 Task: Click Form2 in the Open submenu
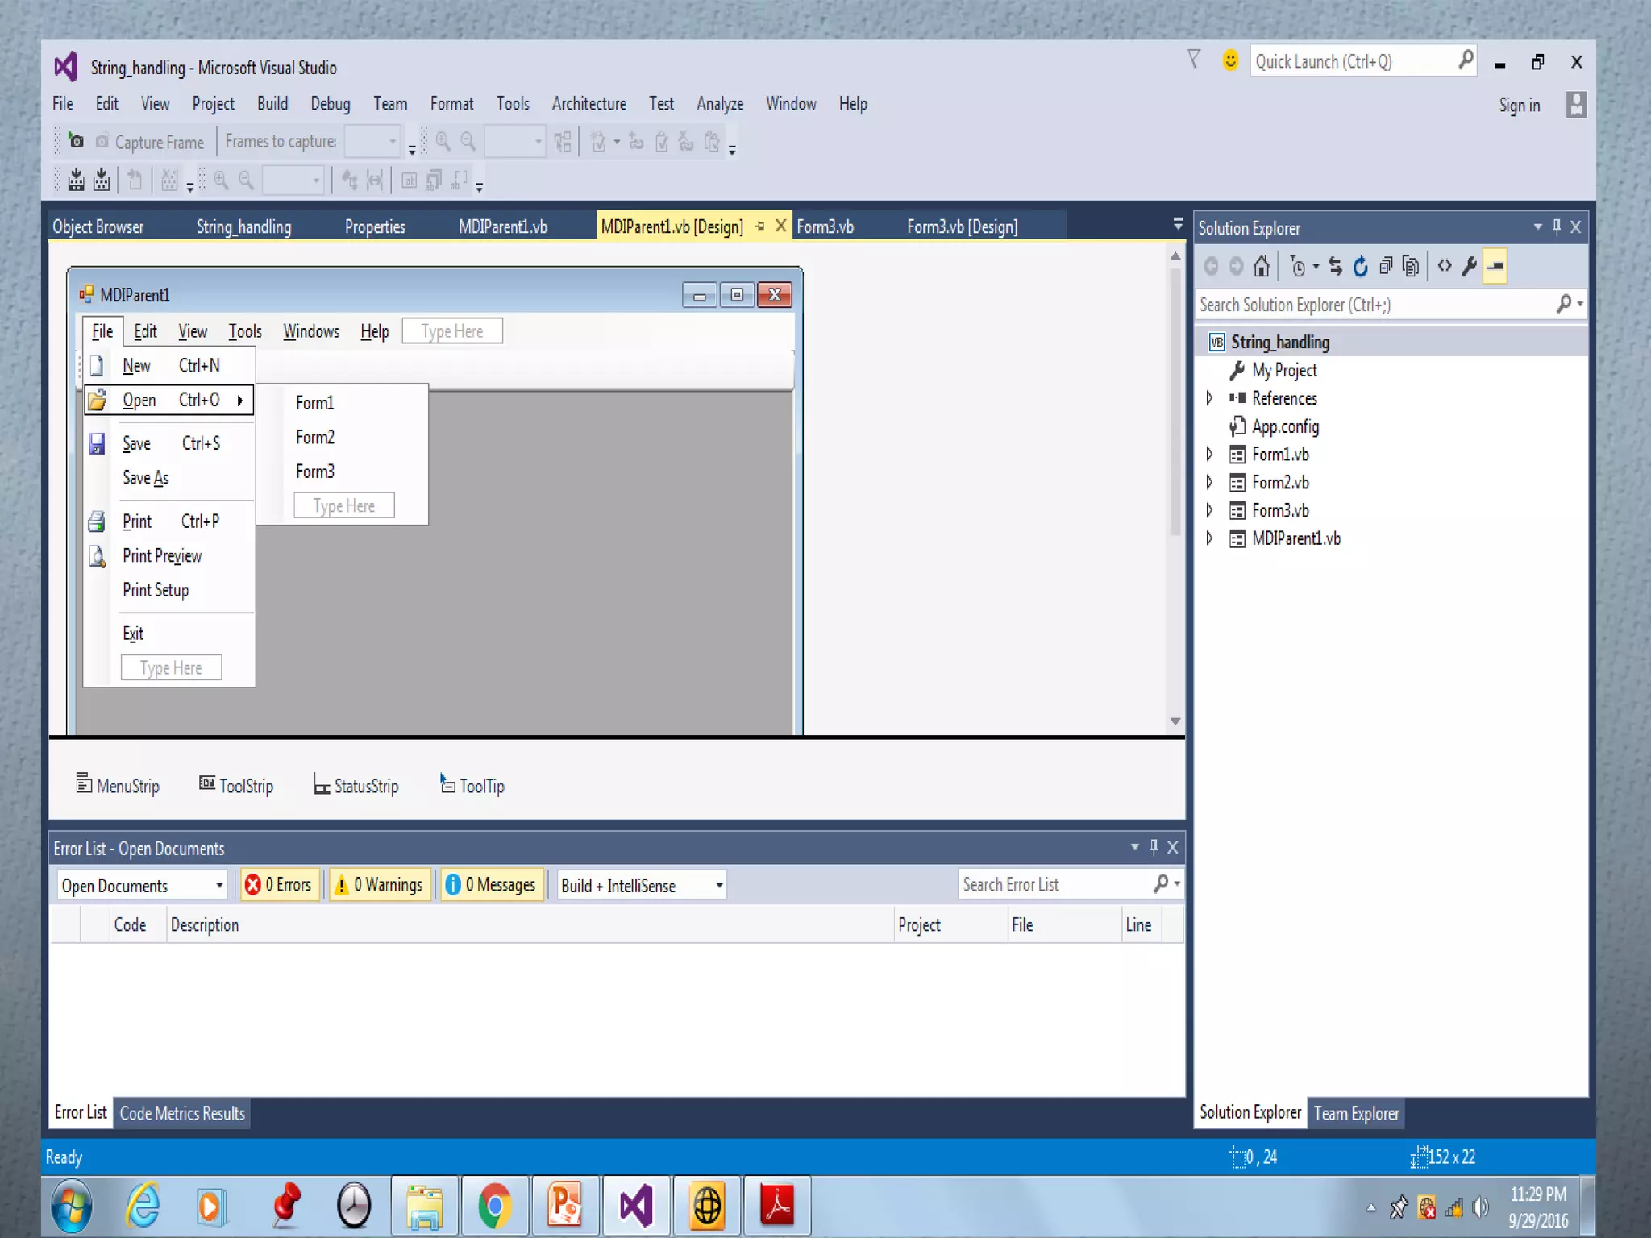315,437
